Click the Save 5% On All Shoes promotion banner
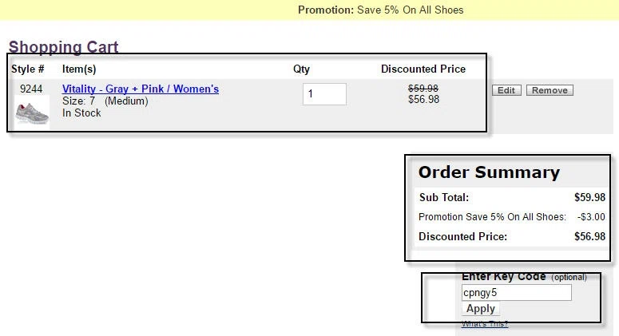The image size is (619, 336). [x=380, y=10]
